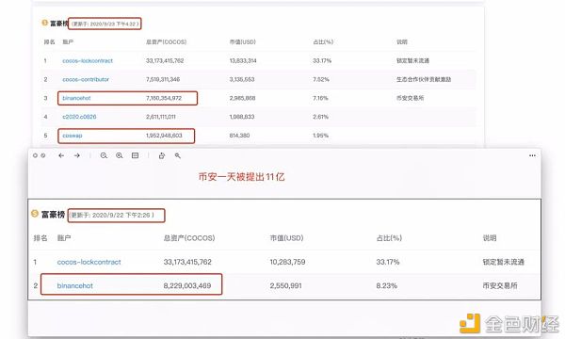Click the 2020/9/23 update timestamp
This screenshot has height=339, width=565.
(x=105, y=24)
